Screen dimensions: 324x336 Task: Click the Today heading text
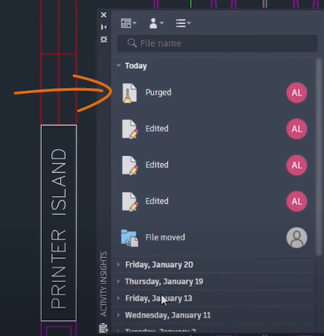tap(136, 66)
